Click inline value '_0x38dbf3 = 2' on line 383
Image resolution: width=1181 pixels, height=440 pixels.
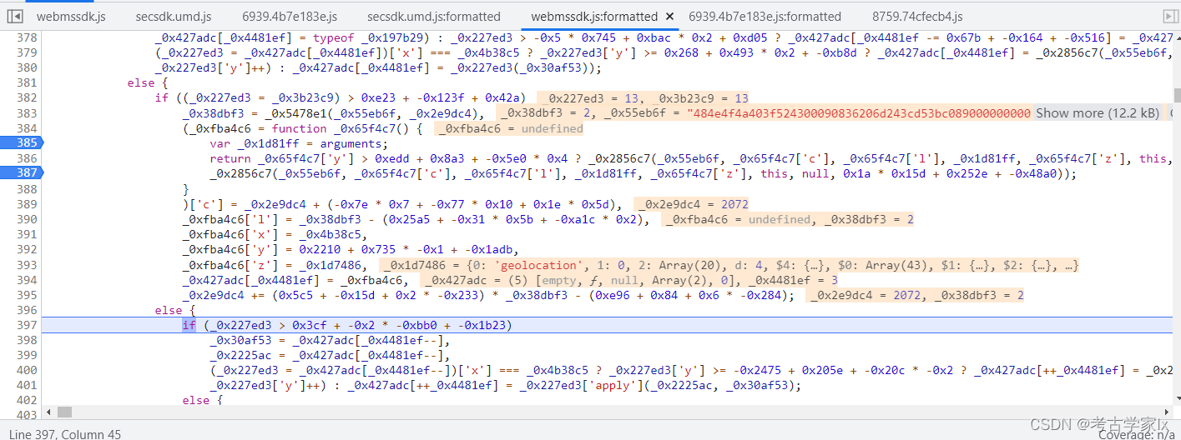click(x=548, y=113)
